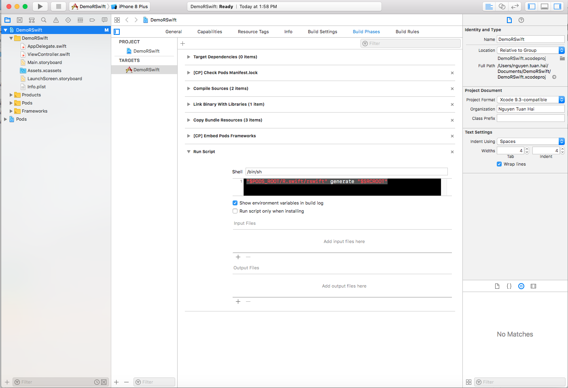
Task: Expand Check Pods Manifest.lock phase
Action: [189, 73]
